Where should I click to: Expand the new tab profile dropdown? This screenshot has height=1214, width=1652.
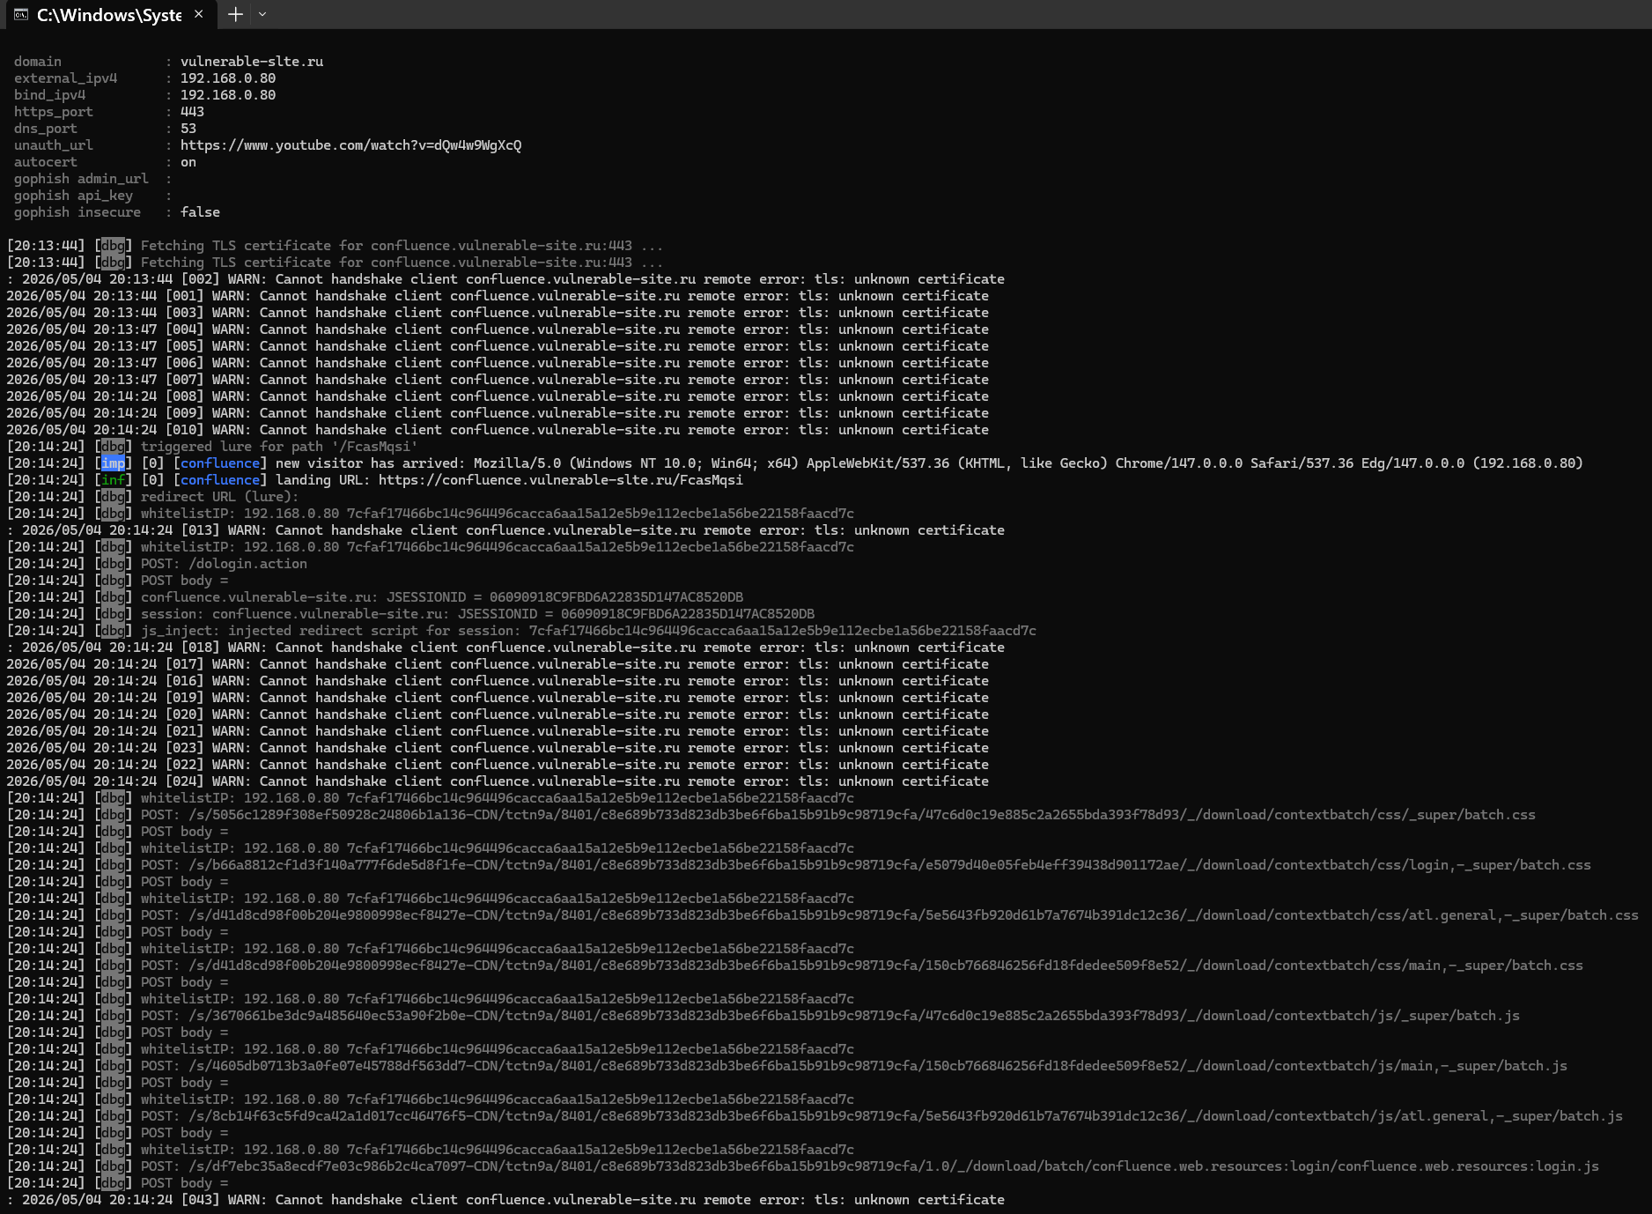[262, 14]
